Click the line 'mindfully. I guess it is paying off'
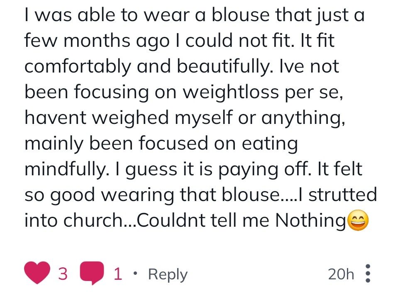The height and width of the screenshot is (298, 398). click(193, 169)
